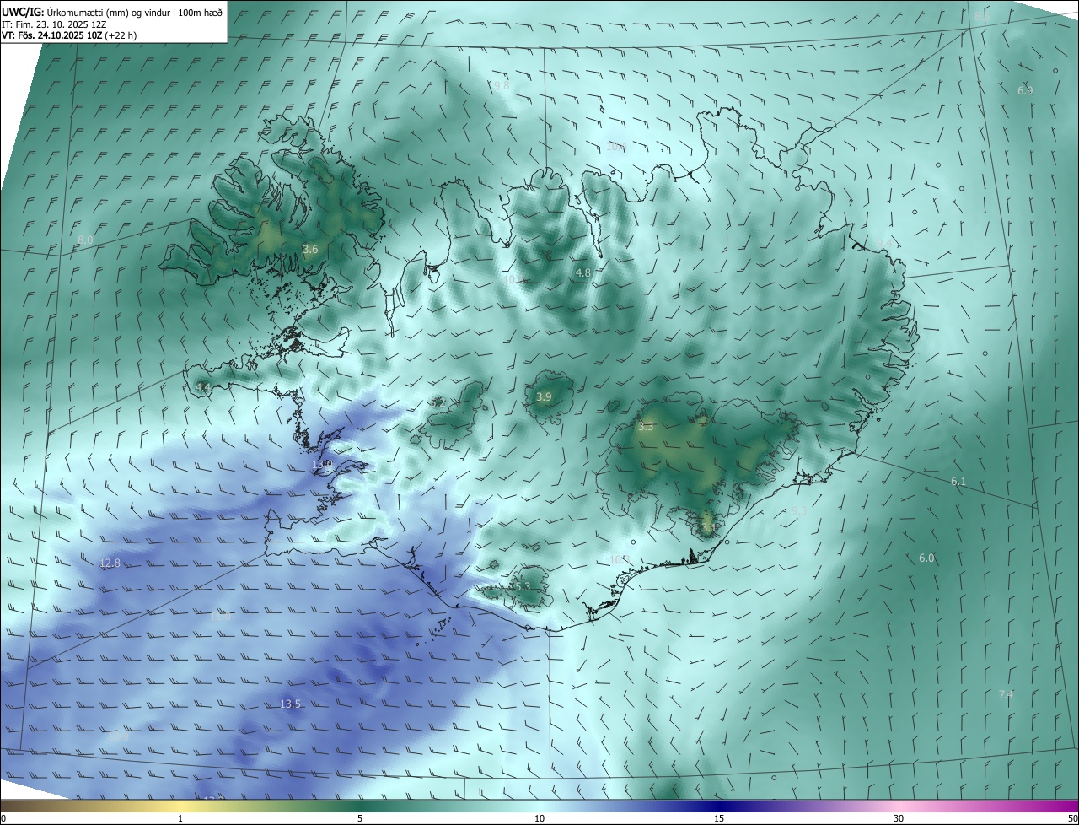The height and width of the screenshot is (825, 1079).
Task: Click the 6.9 value label in the northeast
Action: (1025, 90)
